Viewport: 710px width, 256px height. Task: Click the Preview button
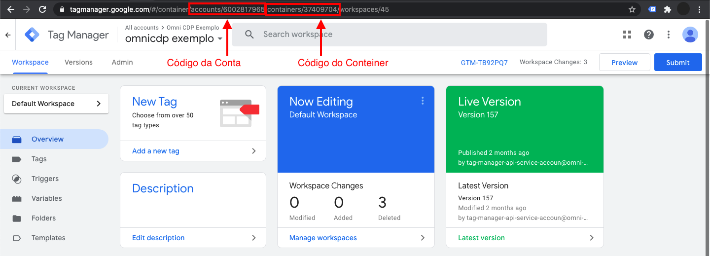tap(624, 63)
